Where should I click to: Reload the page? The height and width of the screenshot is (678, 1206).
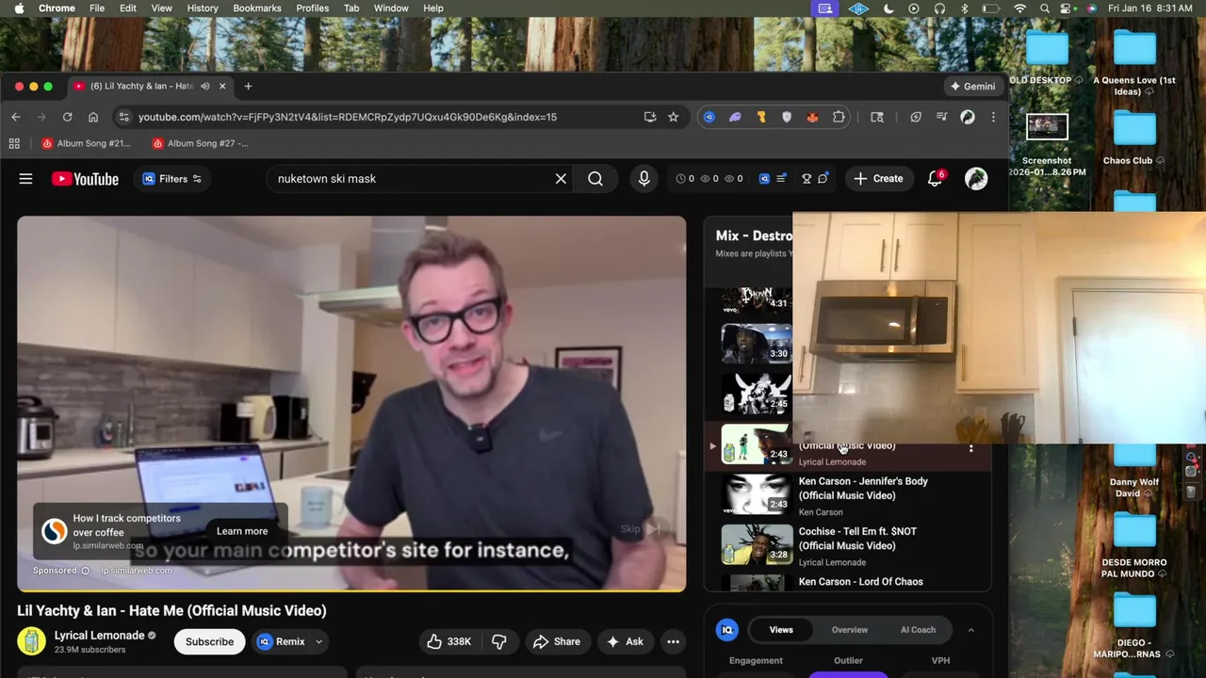point(67,117)
